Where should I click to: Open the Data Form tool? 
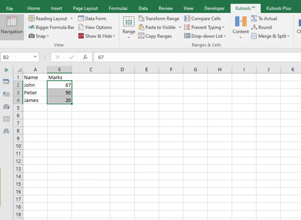(92, 18)
